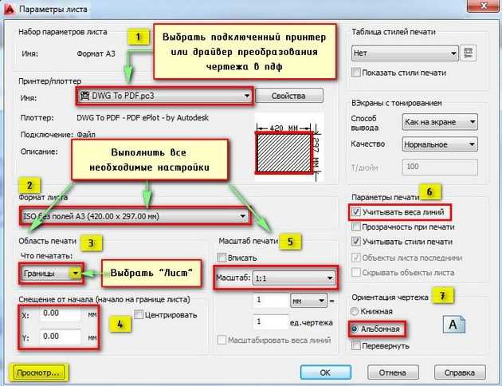Click the 'ед.чертежа' drawing units field
This screenshot has width=502, height=386.
(x=271, y=321)
